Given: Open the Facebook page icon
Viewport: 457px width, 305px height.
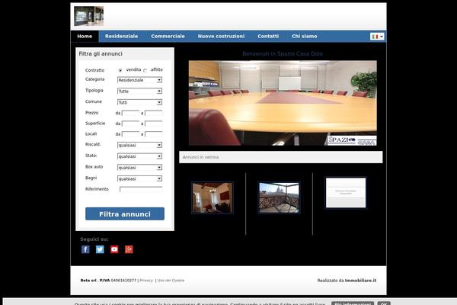Looking at the screenshot, I should (85, 249).
